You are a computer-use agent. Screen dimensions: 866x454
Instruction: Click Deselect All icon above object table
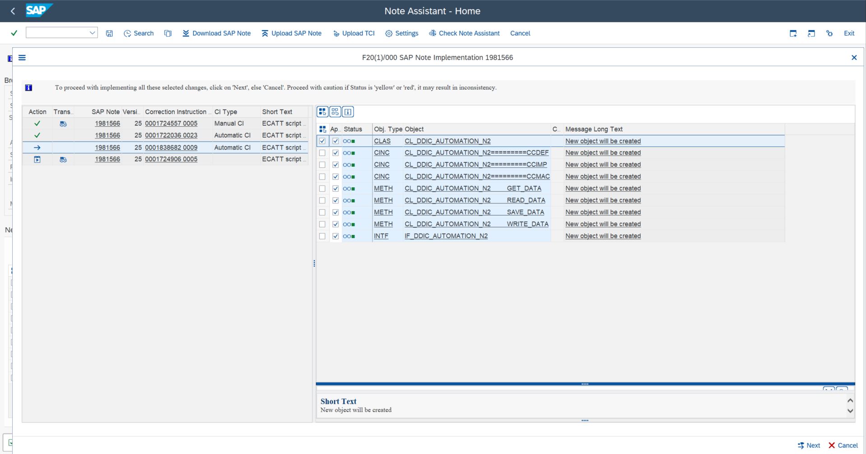pos(335,112)
